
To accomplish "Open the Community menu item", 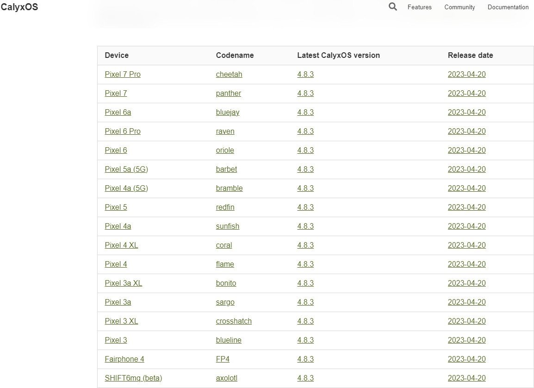I will click(x=459, y=7).
